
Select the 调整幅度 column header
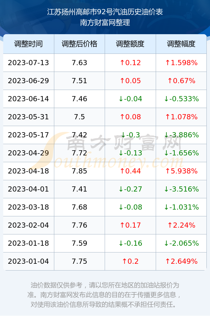pos(181,44)
